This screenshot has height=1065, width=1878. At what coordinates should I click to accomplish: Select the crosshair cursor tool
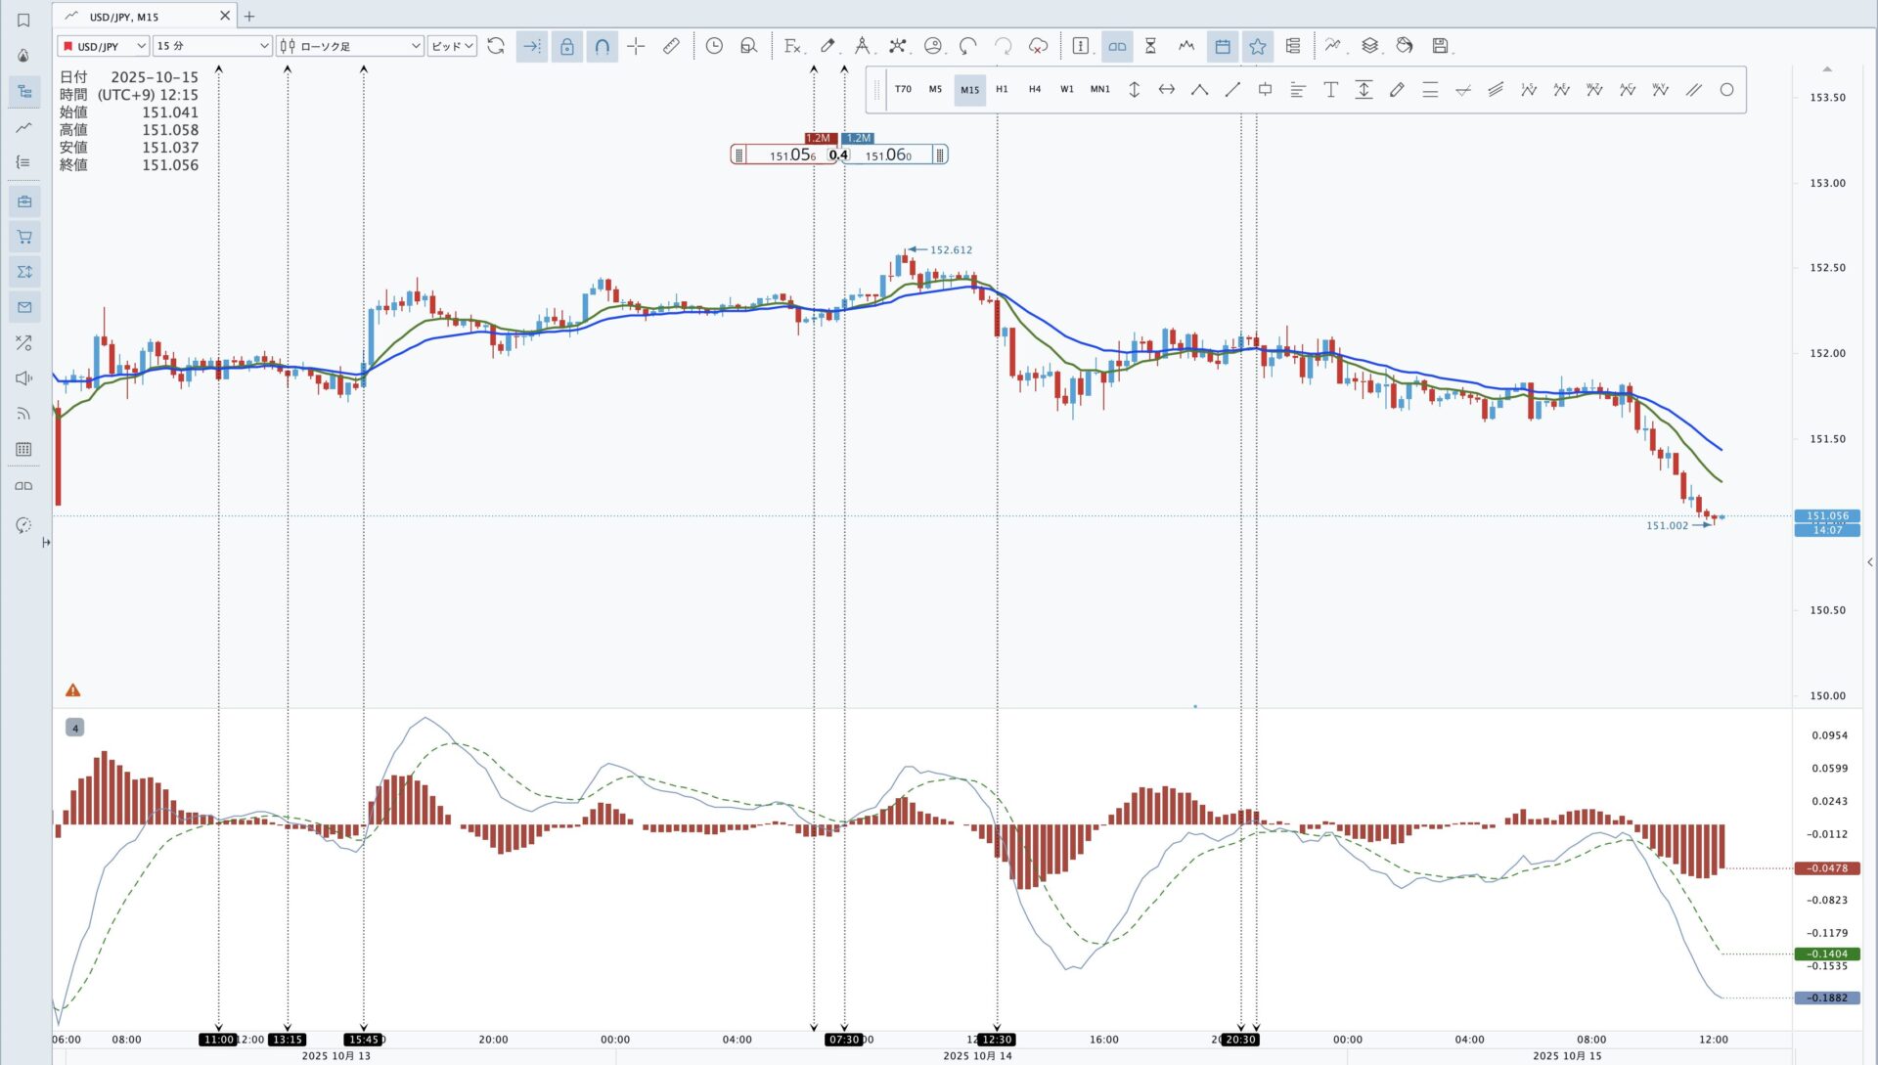coord(636,46)
